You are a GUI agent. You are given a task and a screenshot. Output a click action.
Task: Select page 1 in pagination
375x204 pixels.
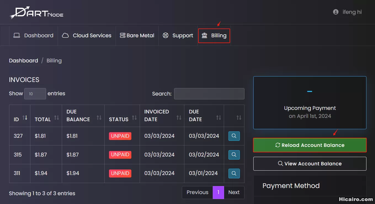(218, 192)
